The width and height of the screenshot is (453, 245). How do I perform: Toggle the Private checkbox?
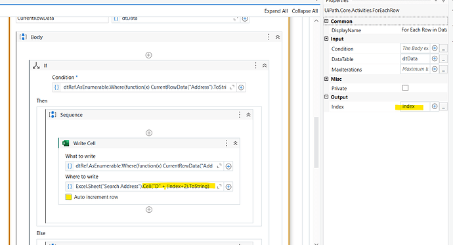pyautogui.click(x=405, y=88)
